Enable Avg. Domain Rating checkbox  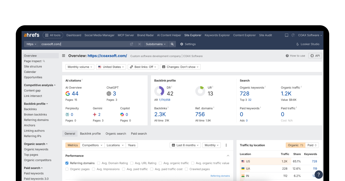[x=99, y=163]
